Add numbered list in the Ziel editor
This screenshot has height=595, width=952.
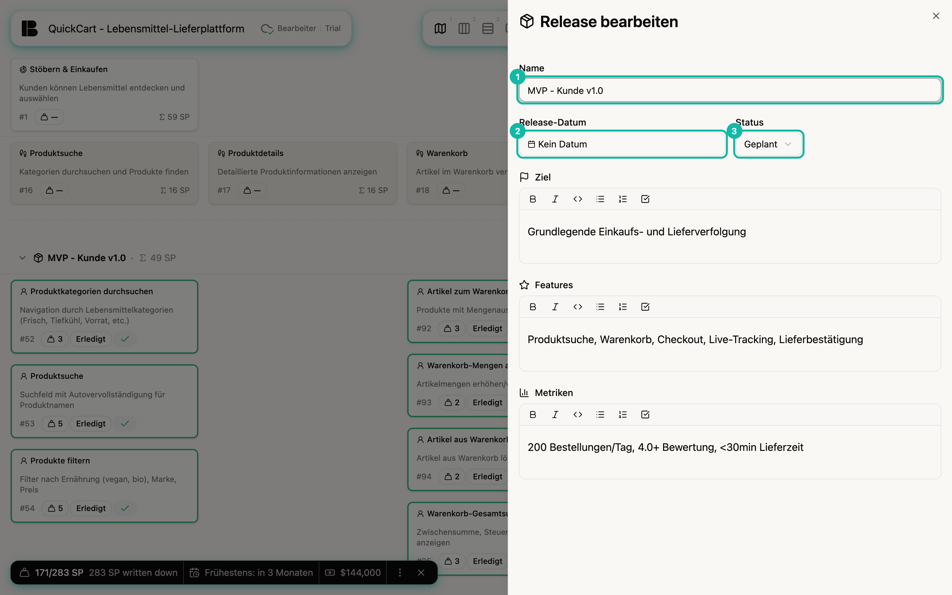click(623, 199)
